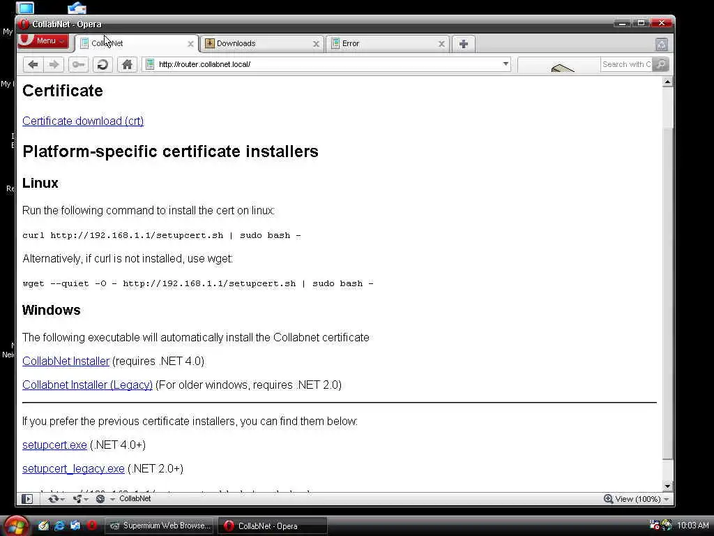This screenshot has width=714, height=536.
Task: Focus the Search with field
Action: point(626,64)
